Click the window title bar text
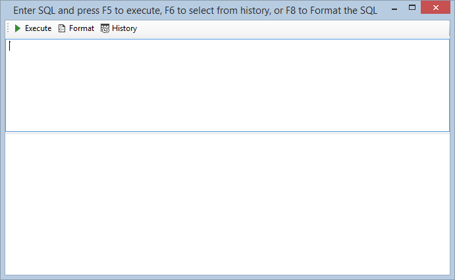Image resolution: width=455 pixels, height=280 pixels. coord(196,11)
